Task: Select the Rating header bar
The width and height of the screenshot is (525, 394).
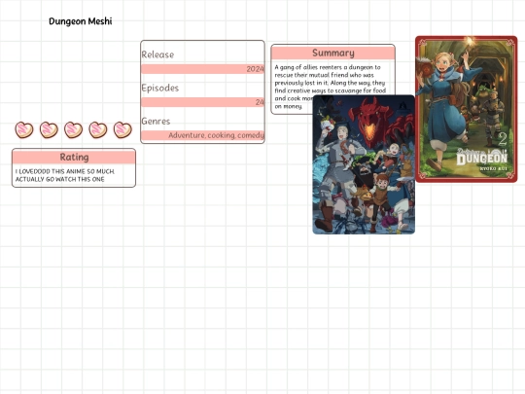Action: point(74,157)
